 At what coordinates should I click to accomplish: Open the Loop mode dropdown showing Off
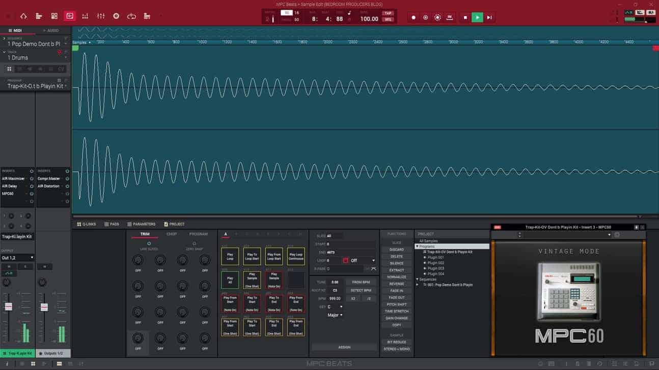coord(362,261)
